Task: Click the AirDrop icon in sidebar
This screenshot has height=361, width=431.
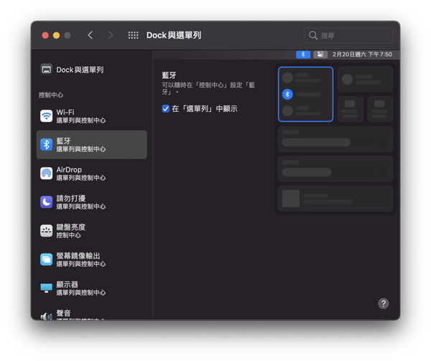Action: (x=46, y=174)
